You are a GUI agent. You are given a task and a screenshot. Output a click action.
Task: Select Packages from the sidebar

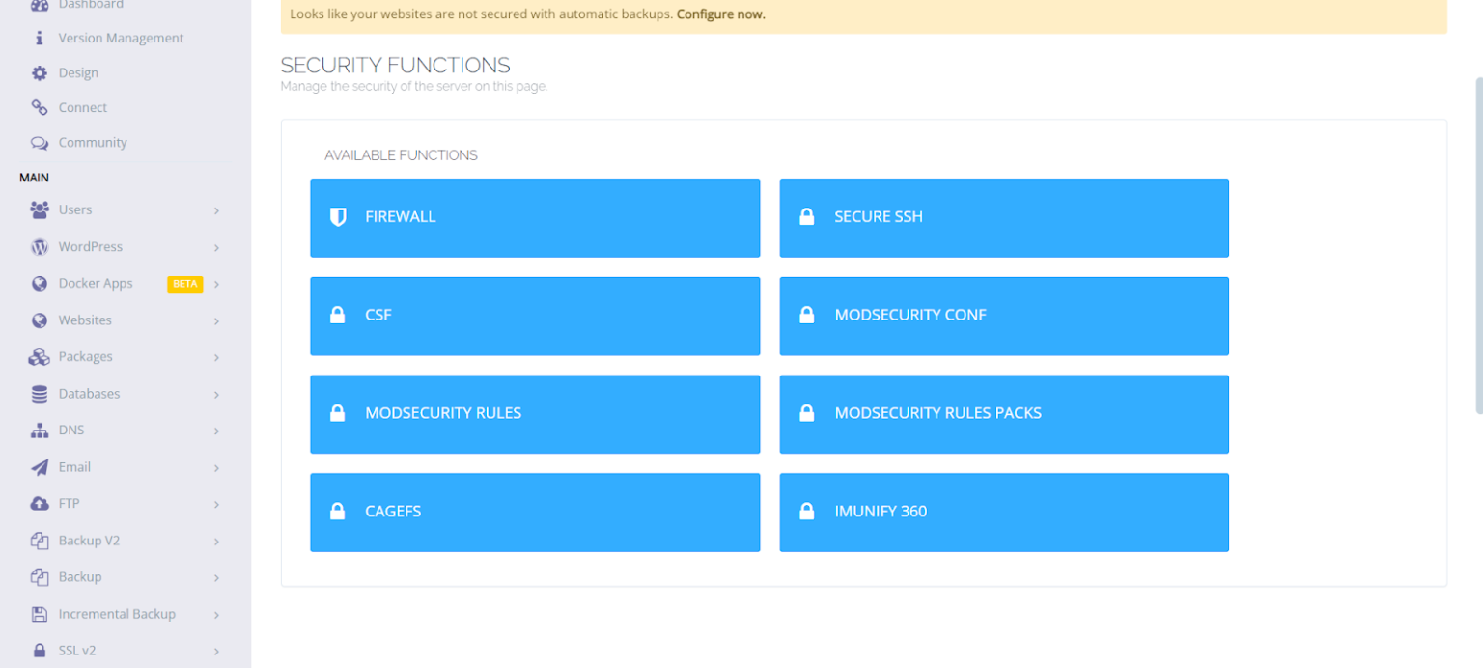(x=85, y=356)
